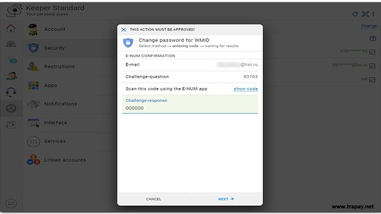Image resolution: width=381 pixels, height=214 pixels.
Task: Open the three-dot more options menu
Action: 374,14
